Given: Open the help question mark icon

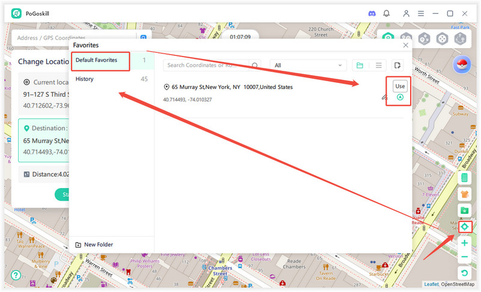Looking at the screenshot, I should coord(16,275).
